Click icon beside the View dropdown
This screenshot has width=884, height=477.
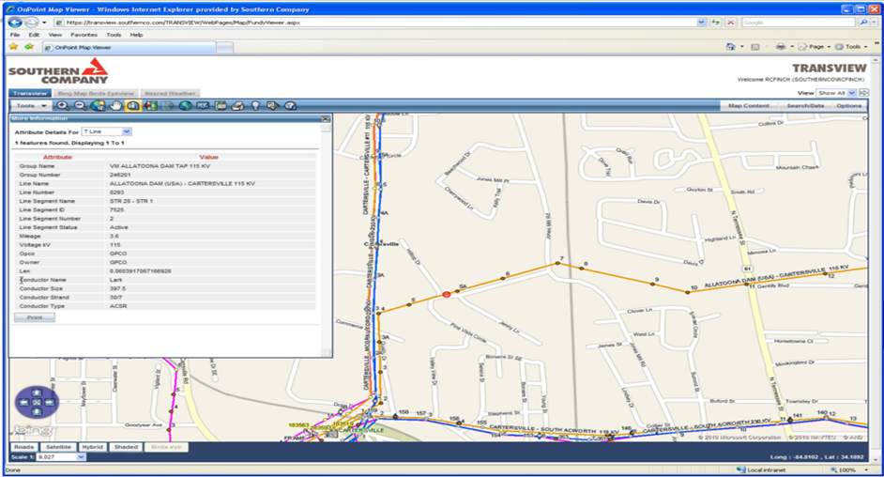click(x=863, y=93)
